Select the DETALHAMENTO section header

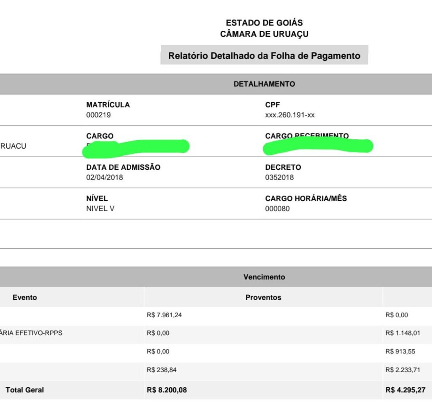tap(264, 84)
